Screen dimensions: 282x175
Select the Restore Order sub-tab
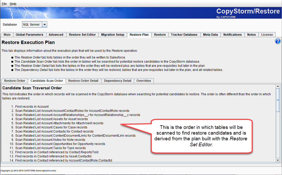pos(15,81)
